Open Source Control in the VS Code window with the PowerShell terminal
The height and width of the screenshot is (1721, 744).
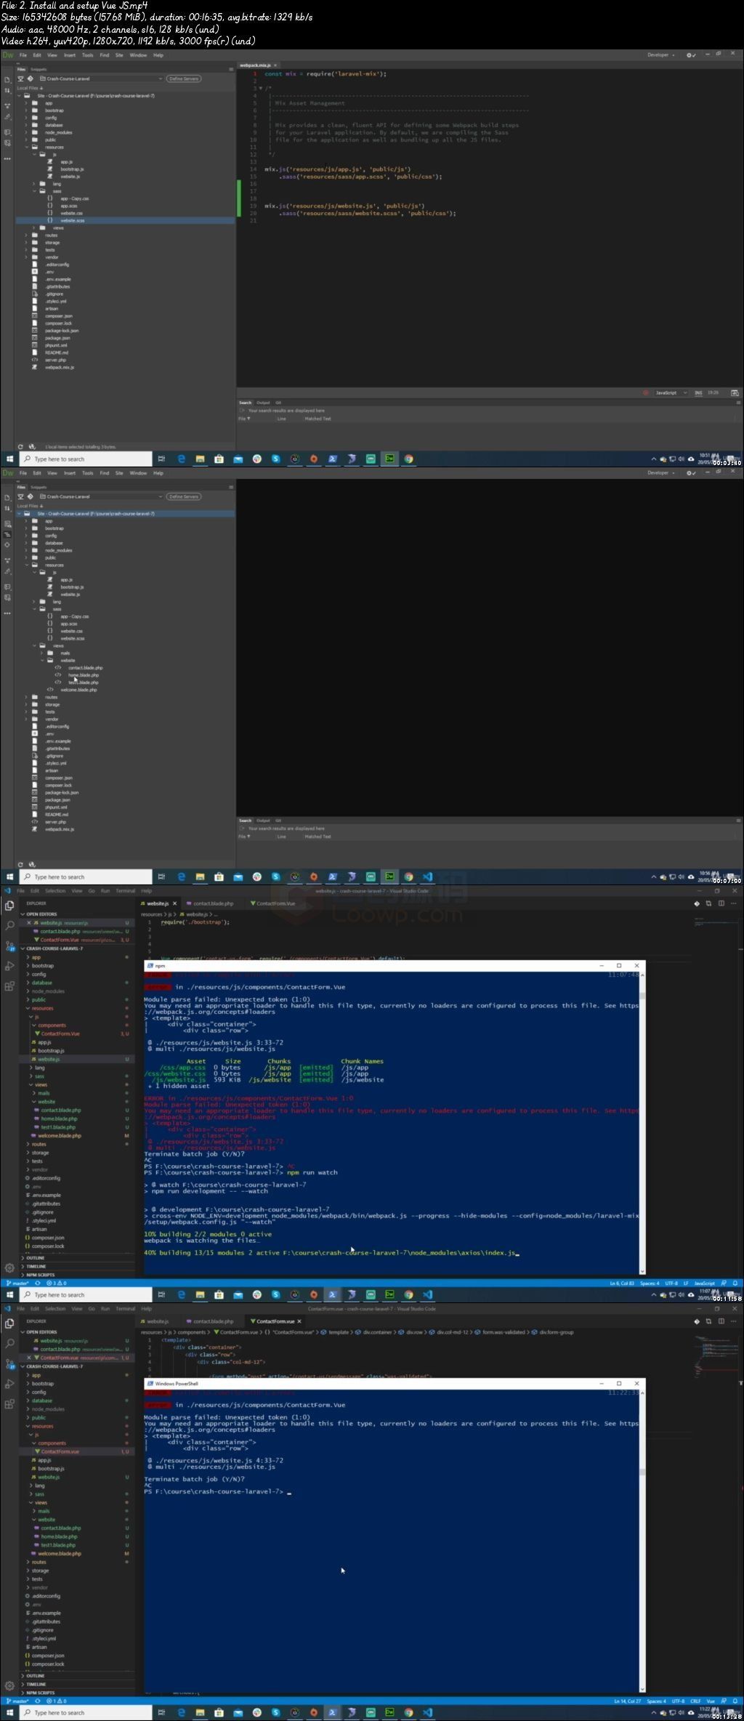[9, 1364]
